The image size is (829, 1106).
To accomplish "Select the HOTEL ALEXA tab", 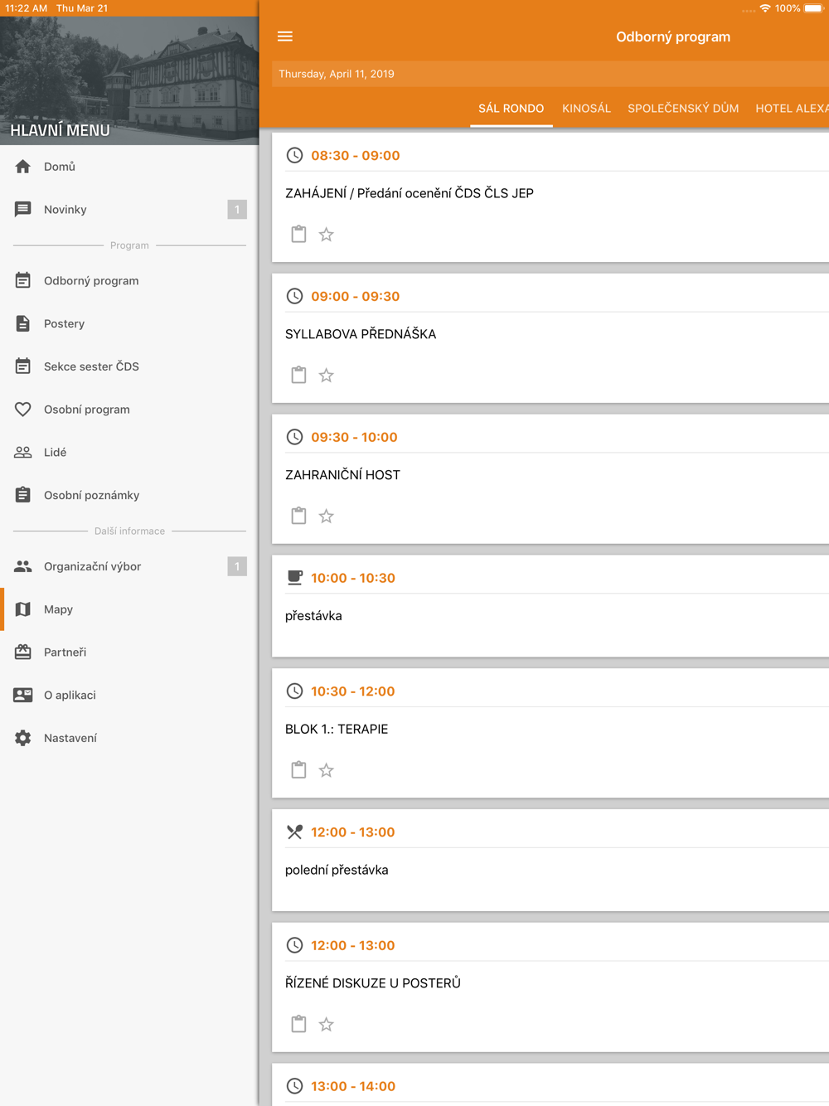I will [792, 109].
